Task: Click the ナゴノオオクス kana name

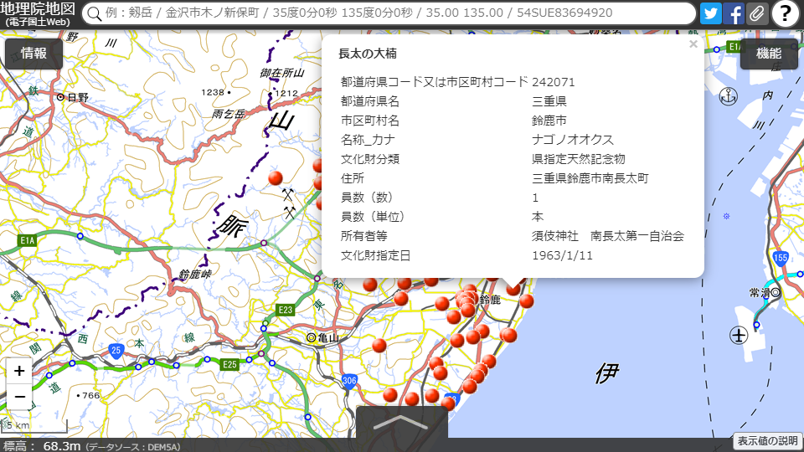Action: coord(573,140)
